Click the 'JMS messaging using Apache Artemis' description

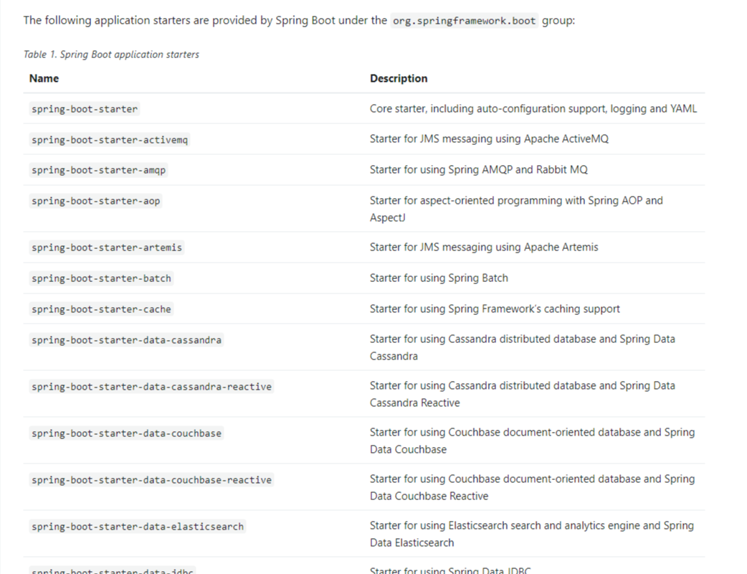click(484, 247)
